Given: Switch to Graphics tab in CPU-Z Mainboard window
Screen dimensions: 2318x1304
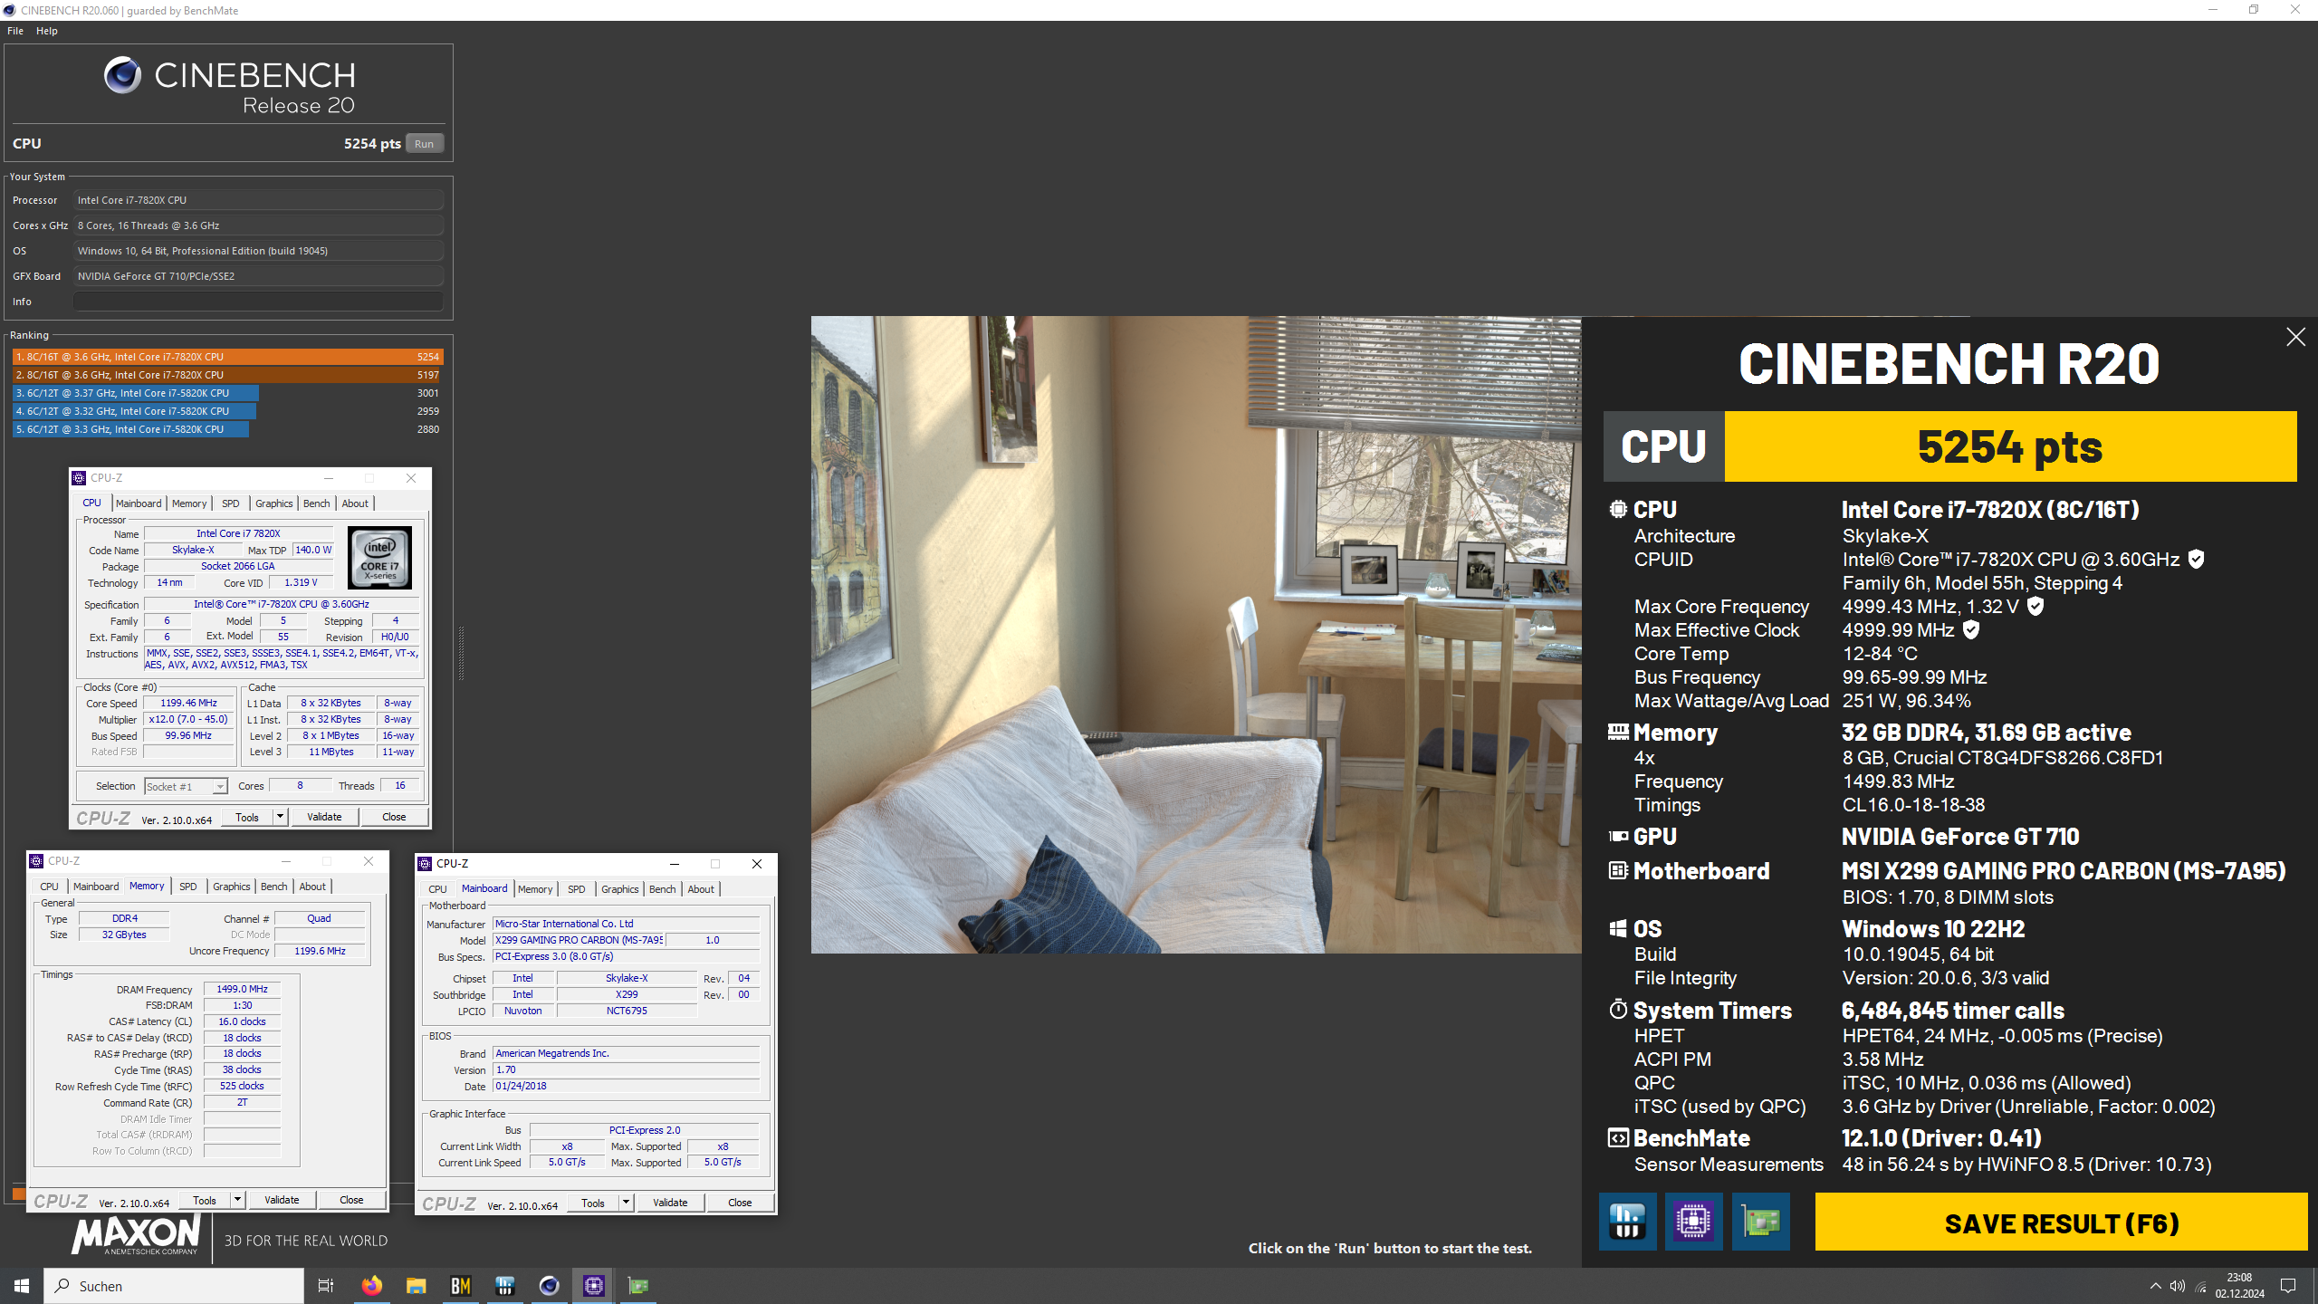Looking at the screenshot, I should click(620, 889).
